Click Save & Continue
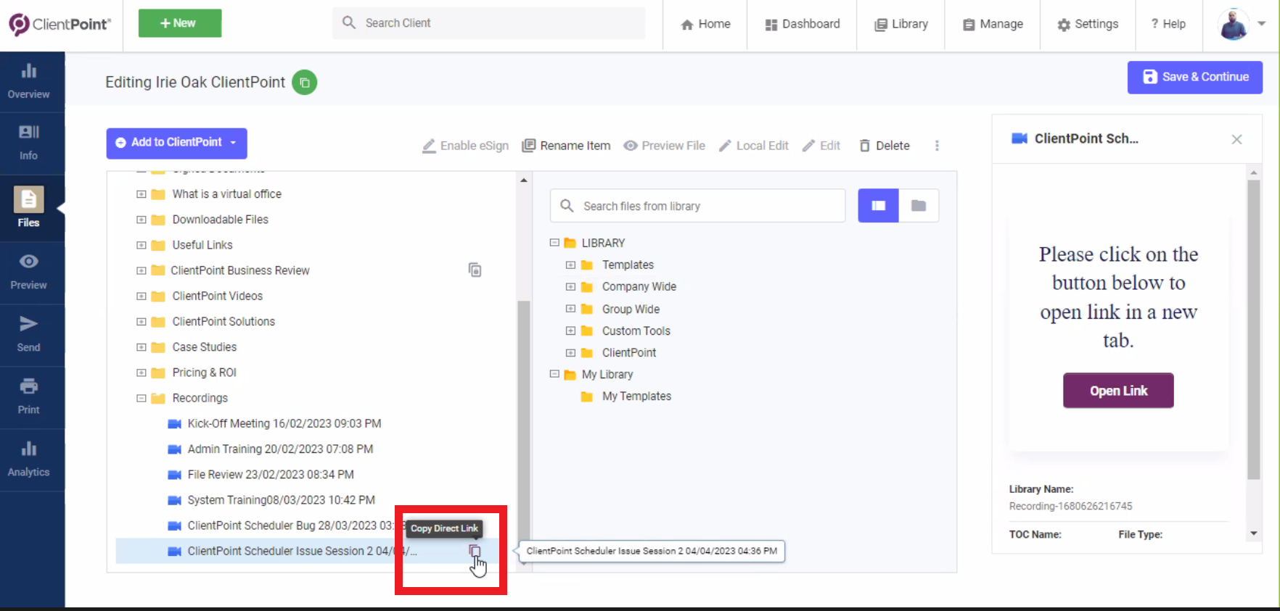The image size is (1280, 611). click(x=1194, y=77)
